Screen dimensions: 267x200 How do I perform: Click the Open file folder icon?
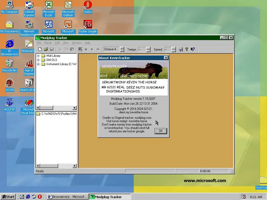click(x=46, y=49)
